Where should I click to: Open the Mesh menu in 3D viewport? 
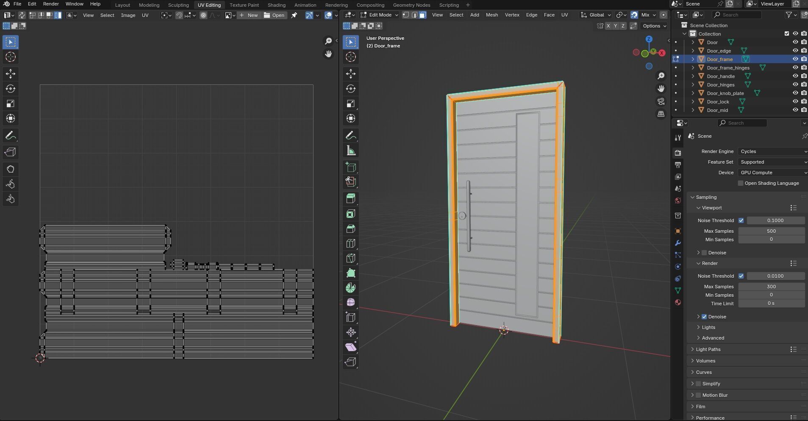click(491, 15)
